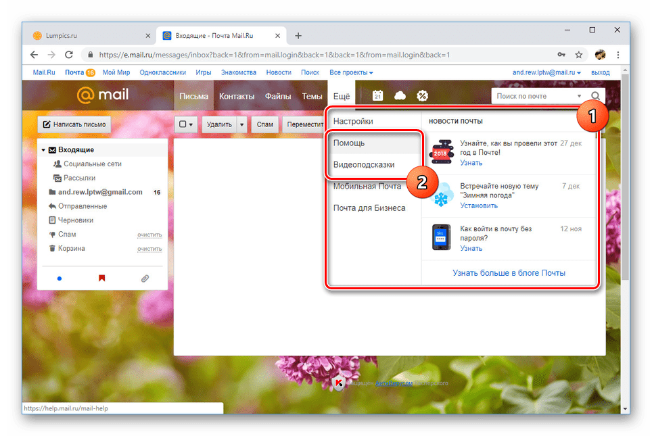The width and height of the screenshot is (652, 436).
Task: View site security lock icon
Action: click(x=90, y=55)
